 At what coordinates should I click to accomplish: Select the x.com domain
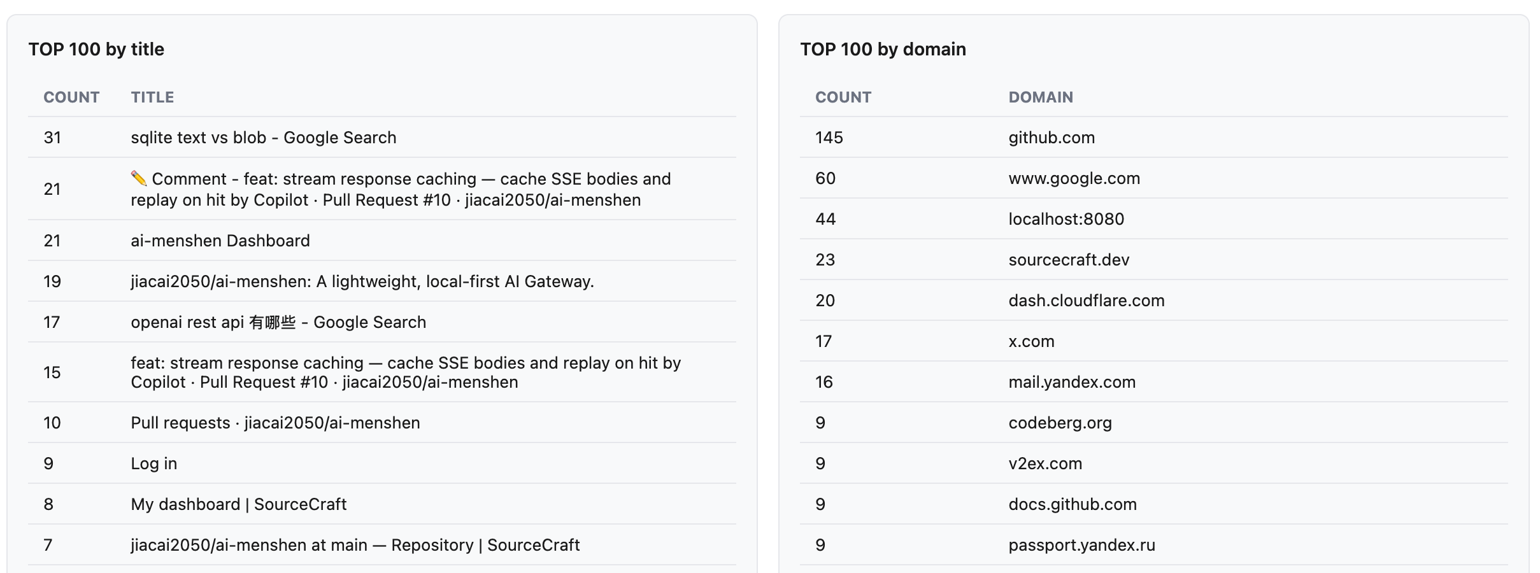click(1032, 341)
